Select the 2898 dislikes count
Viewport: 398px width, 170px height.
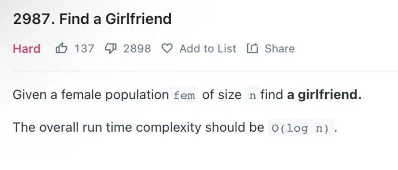pyautogui.click(x=137, y=48)
